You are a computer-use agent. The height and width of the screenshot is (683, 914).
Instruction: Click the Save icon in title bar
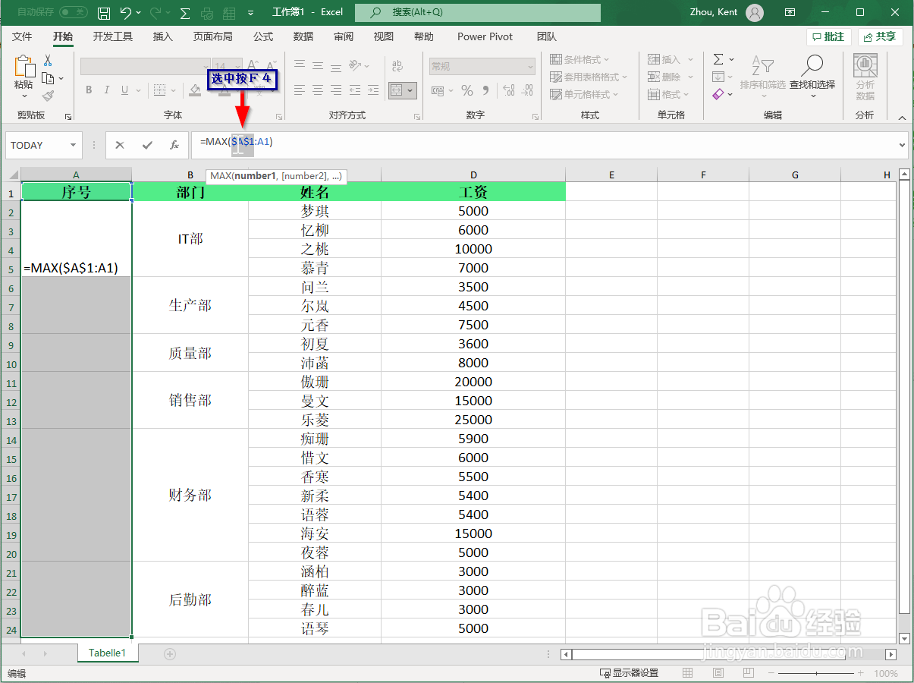pos(104,13)
